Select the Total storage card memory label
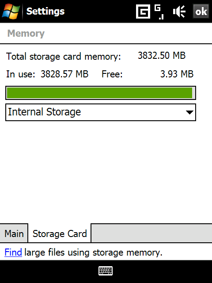Image resolution: width=212 pixels, height=283 pixels. (x=64, y=57)
